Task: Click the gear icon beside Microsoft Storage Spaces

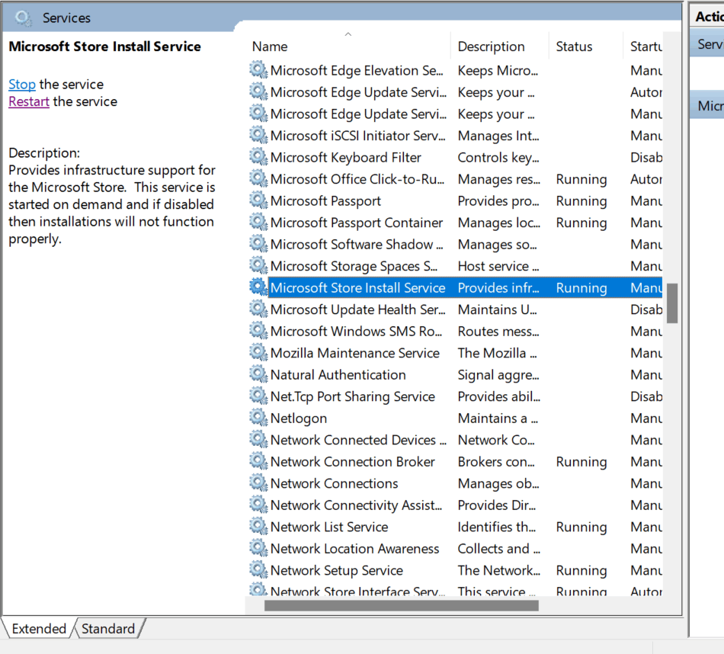Action: tap(258, 265)
